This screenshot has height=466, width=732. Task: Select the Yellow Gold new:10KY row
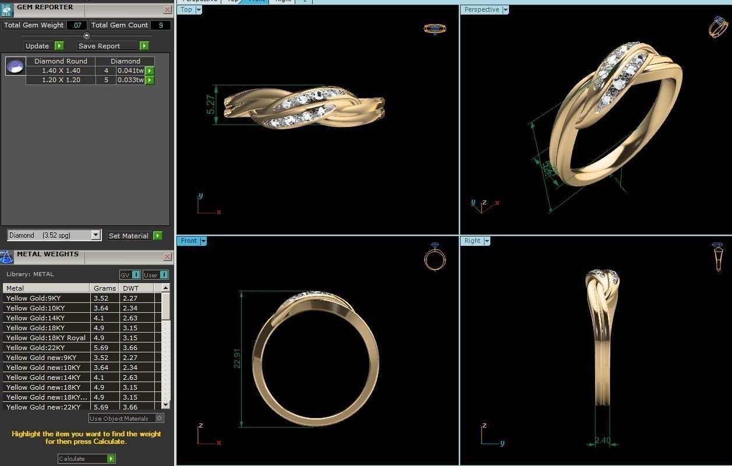pyautogui.click(x=82, y=368)
